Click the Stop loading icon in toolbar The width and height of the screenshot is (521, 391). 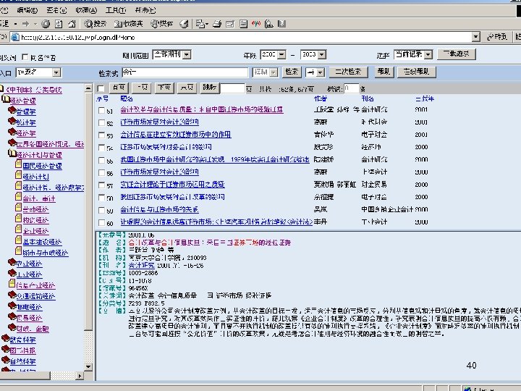[46, 24]
